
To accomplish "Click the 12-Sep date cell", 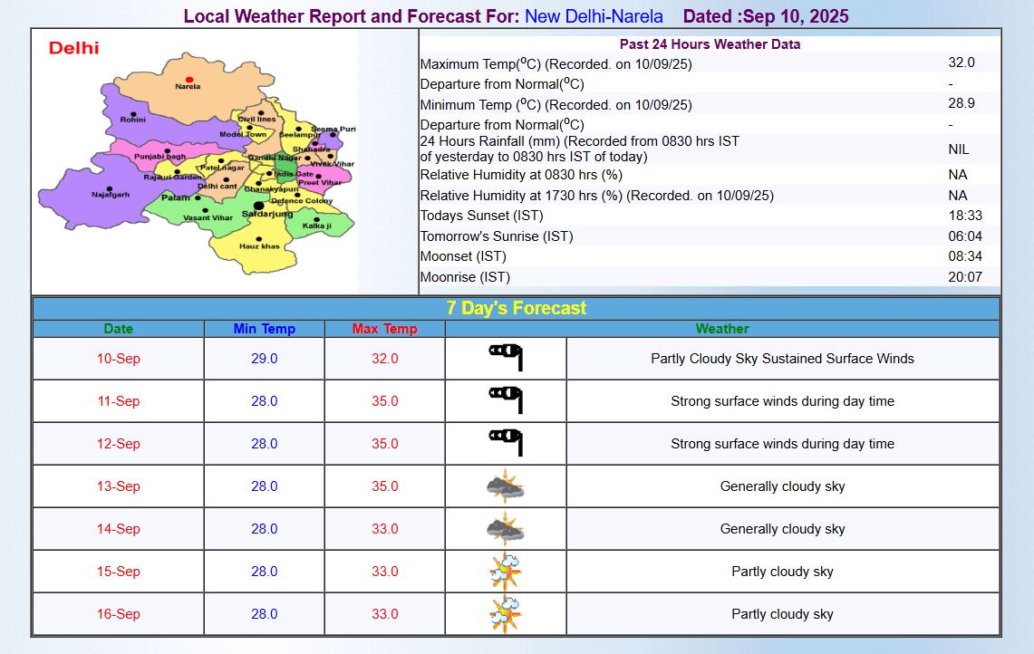I will 119,444.
